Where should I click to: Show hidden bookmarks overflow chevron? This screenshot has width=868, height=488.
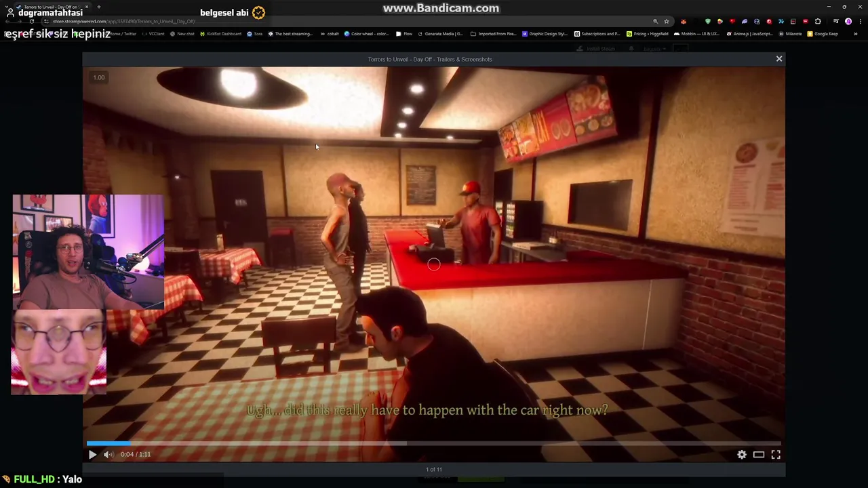coord(856,34)
